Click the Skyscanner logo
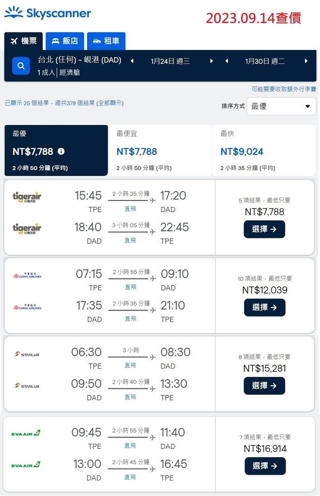320x496 pixels. 47,13
